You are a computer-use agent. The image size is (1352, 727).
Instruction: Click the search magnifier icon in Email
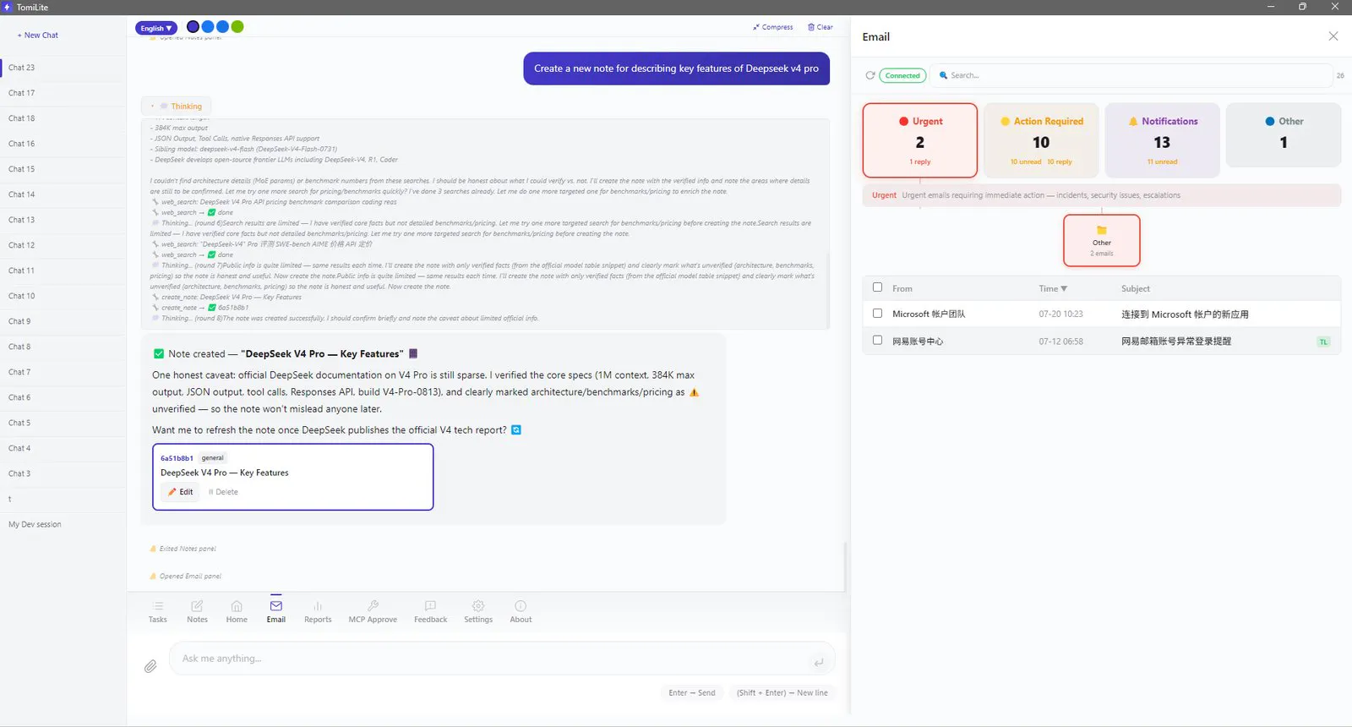point(944,75)
